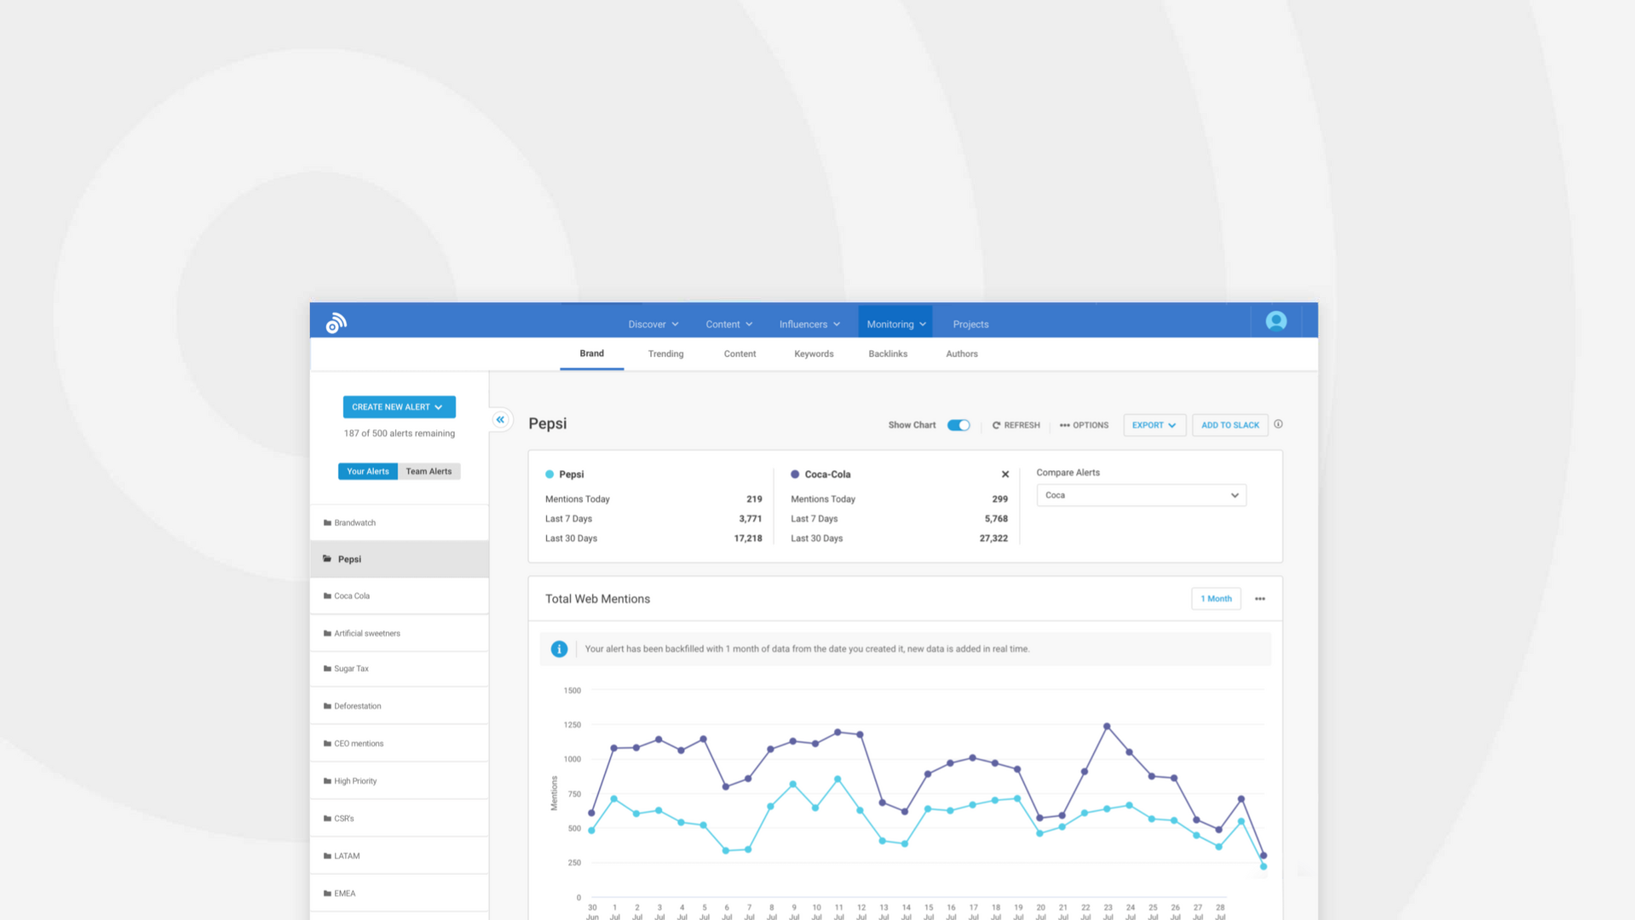The image size is (1635, 920).
Task: Open the Artificial sweetners alert
Action: pos(399,633)
